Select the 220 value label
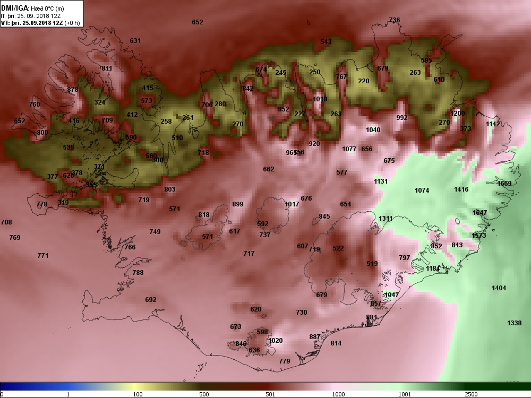The width and height of the screenshot is (531, 398). tap(364, 81)
